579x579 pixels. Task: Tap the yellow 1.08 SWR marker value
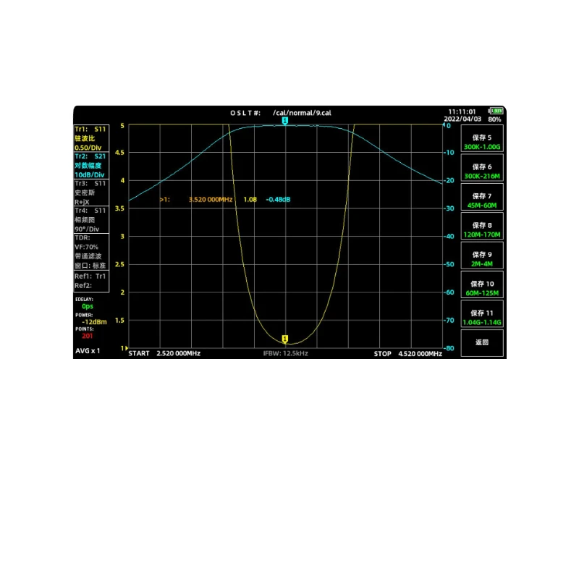(x=250, y=200)
